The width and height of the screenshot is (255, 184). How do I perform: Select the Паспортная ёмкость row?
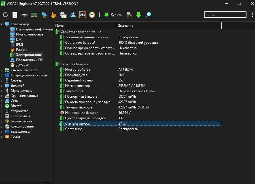(140, 96)
